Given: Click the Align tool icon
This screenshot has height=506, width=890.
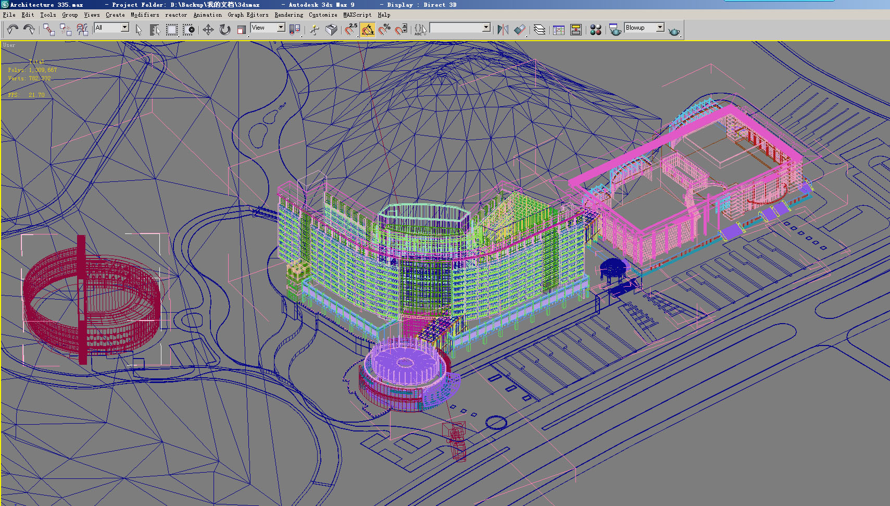Looking at the screenshot, I should tap(519, 30).
